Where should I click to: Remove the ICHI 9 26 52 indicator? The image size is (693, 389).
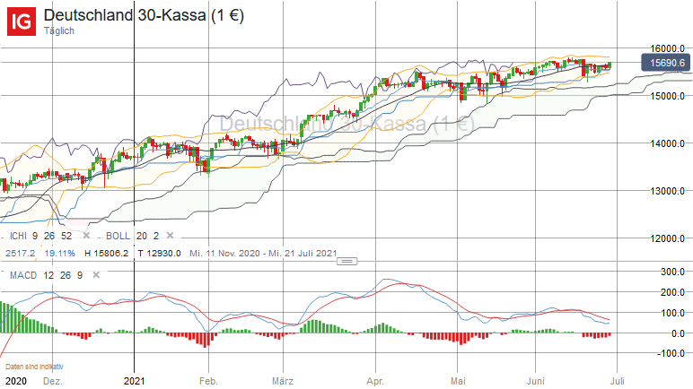tap(86, 236)
